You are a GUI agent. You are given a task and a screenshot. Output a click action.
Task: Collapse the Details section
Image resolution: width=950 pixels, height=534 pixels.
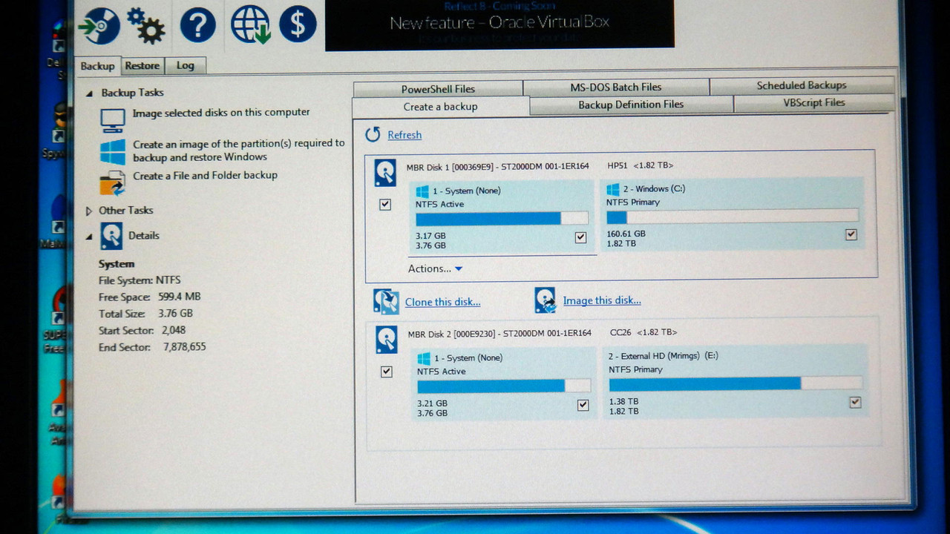[89, 237]
